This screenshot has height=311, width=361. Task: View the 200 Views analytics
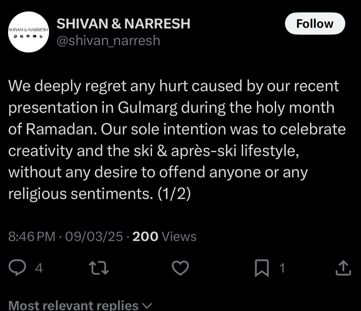point(164,237)
